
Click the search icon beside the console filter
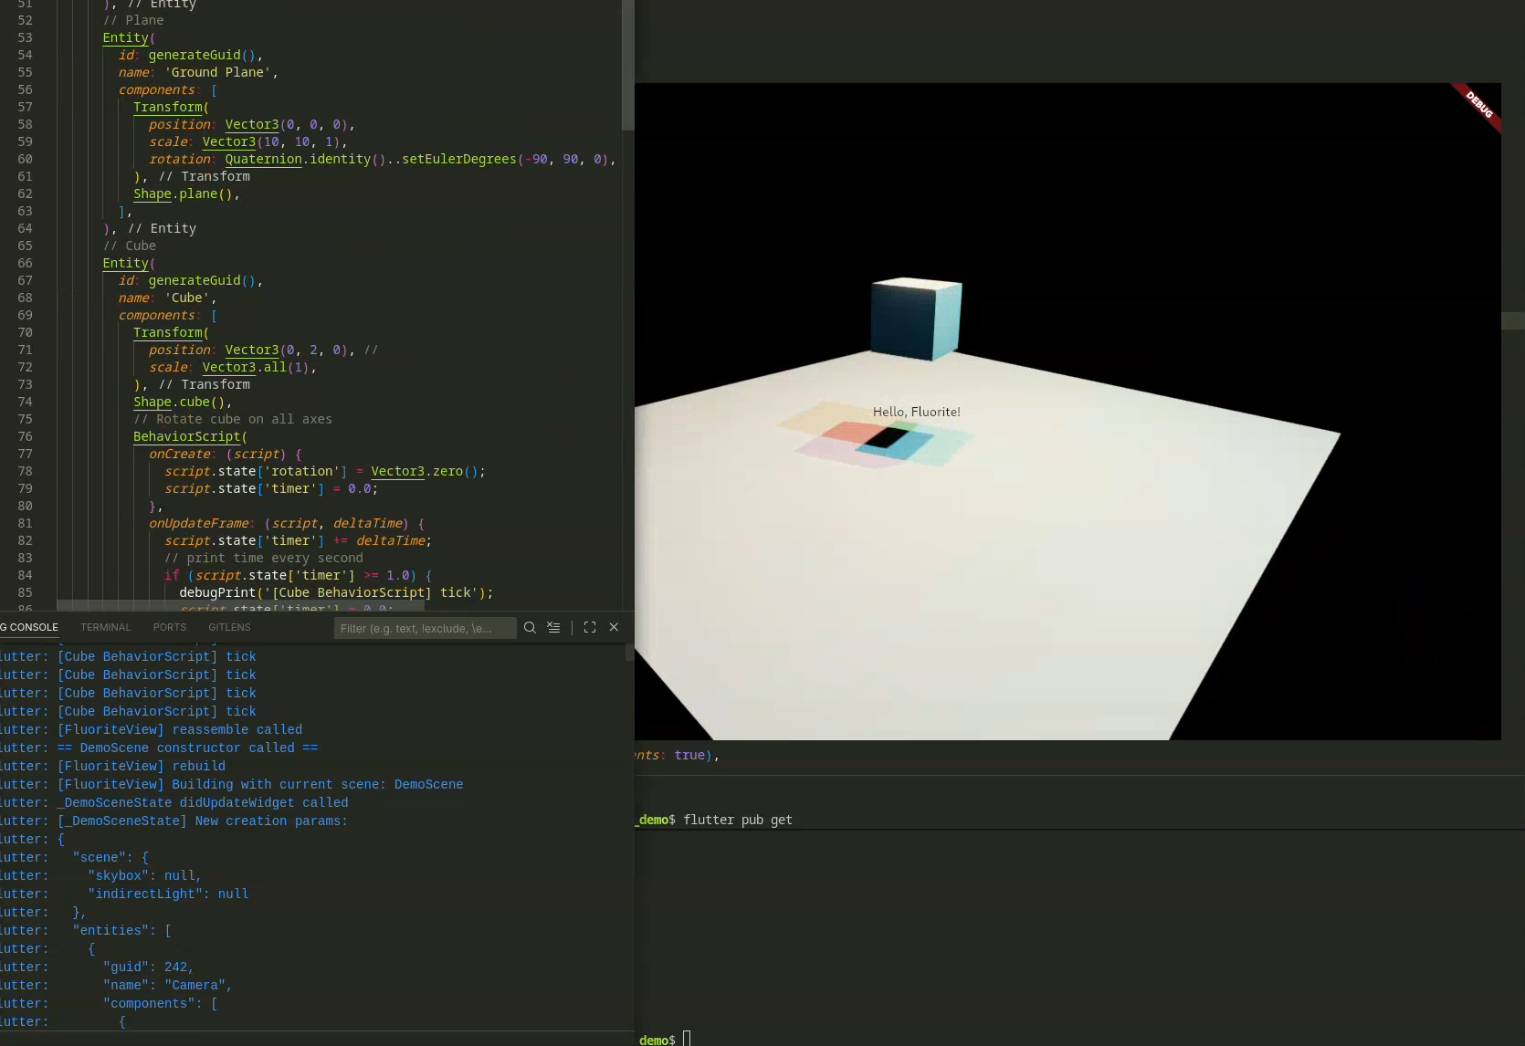coord(530,627)
